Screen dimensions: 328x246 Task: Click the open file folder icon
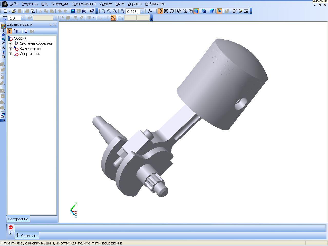(14, 11)
